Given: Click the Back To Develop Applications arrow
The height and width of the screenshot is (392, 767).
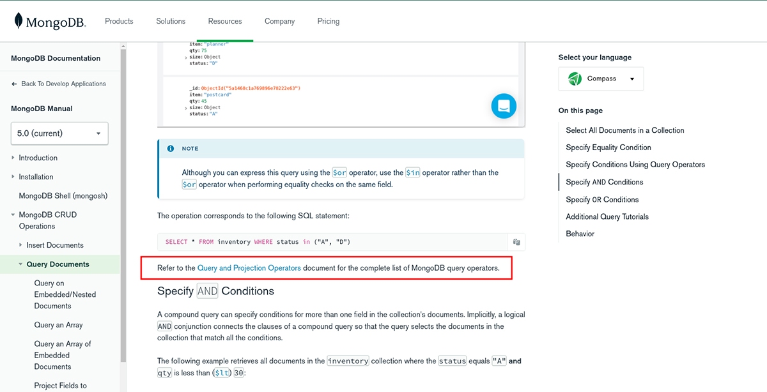Looking at the screenshot, I should pos(15,84).
